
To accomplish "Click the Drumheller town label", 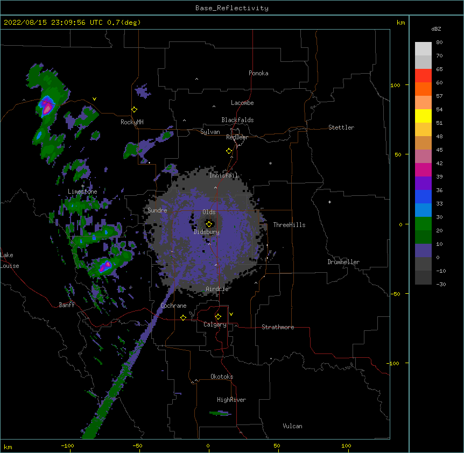I will pos(343,262).
